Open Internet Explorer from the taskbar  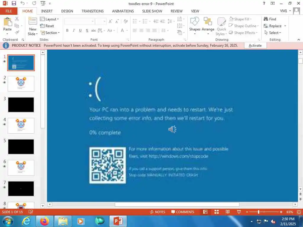(x=26, y=221)
